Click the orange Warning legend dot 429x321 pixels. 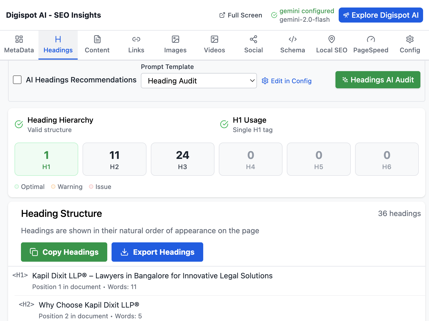53,187
